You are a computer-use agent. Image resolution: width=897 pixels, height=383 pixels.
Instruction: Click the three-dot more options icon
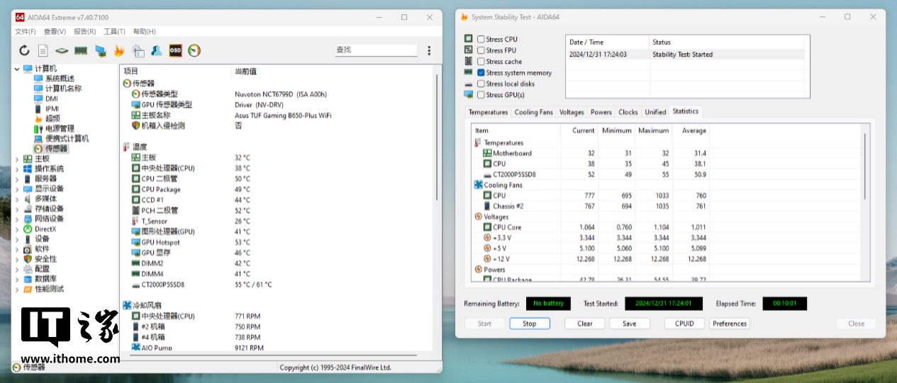(x=429, y=50)
